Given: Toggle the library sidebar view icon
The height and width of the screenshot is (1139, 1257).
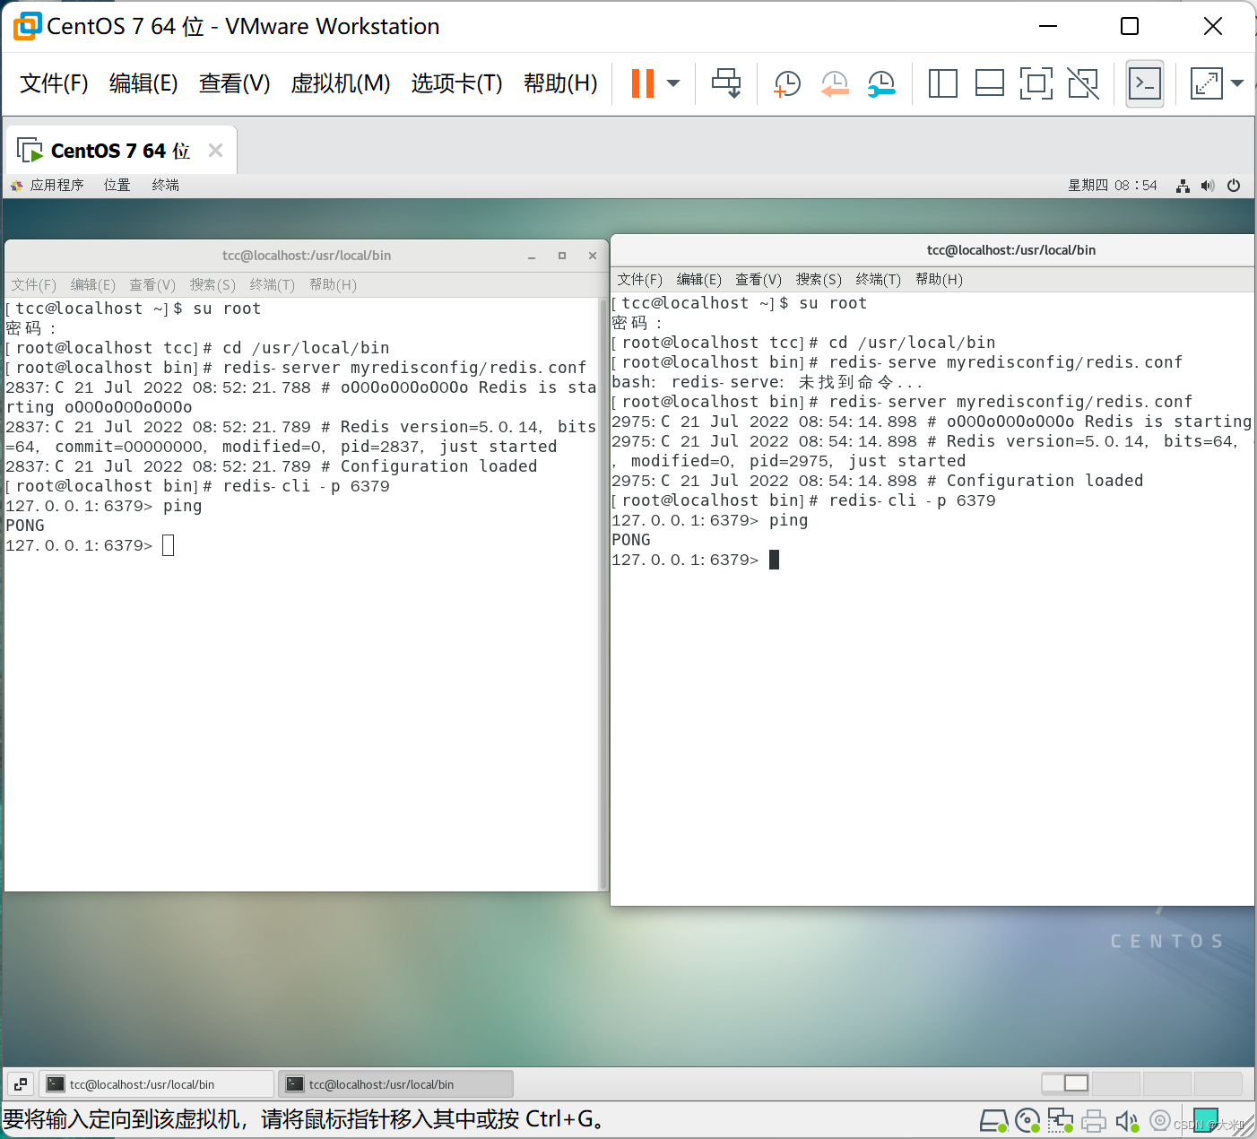Looking at the screenshot, I should [942, 83].
